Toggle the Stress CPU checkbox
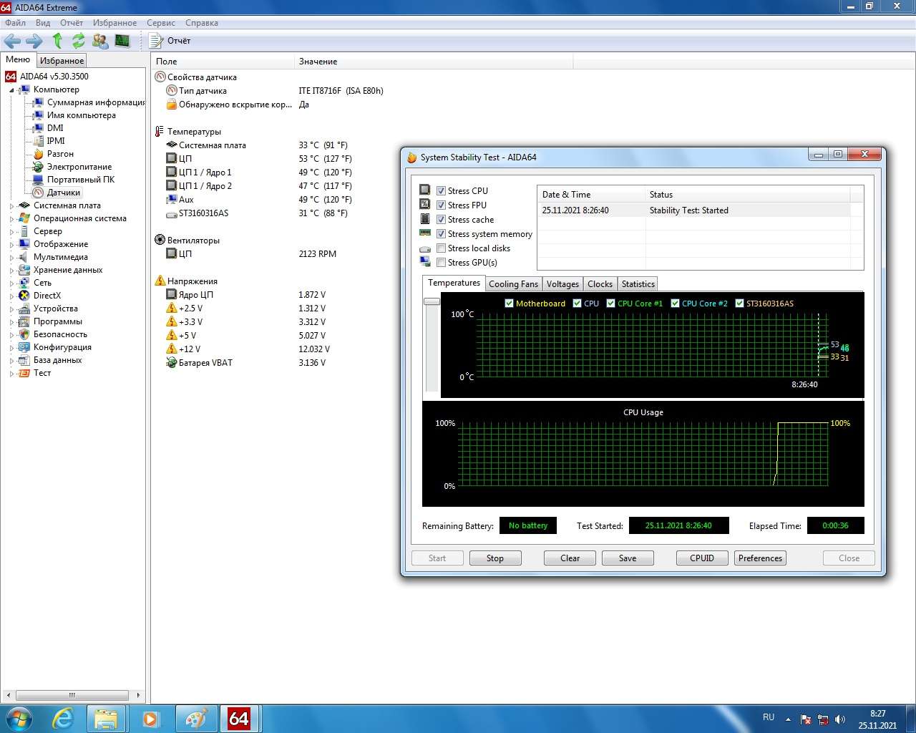The width and height of the screenshot is (916, 733). tap(441, 191)
